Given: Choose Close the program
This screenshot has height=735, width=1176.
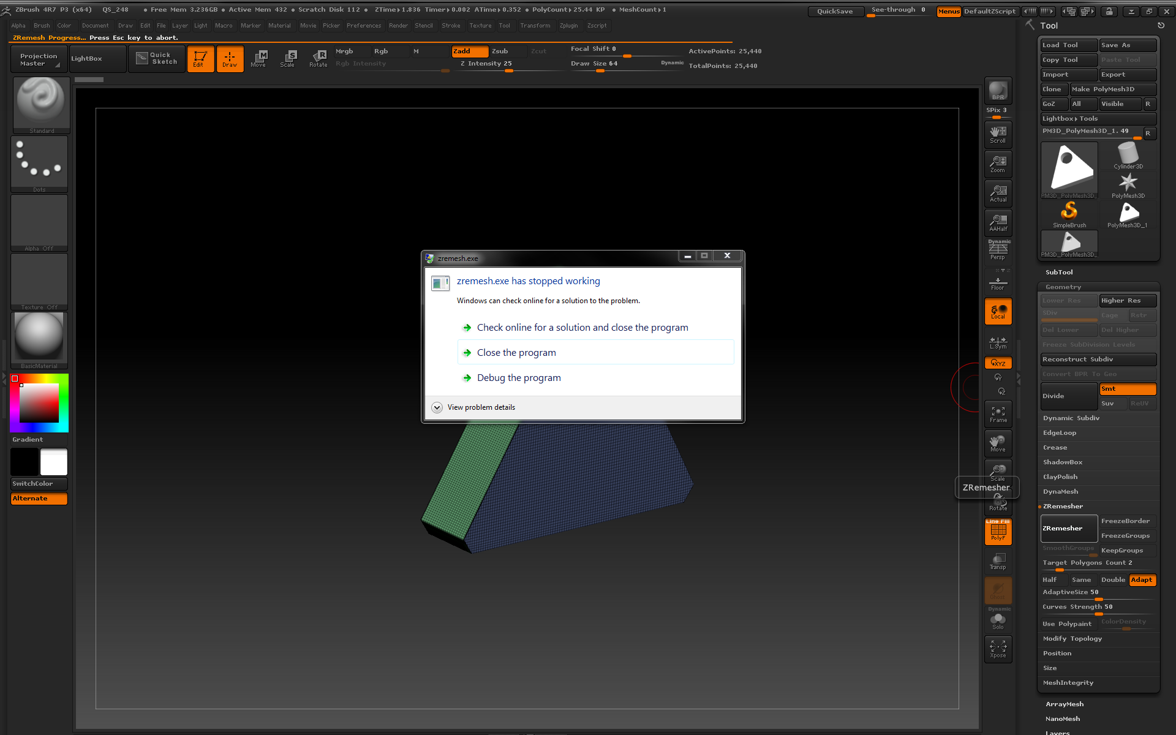Looking at the screenshot, I should point(595,353).
